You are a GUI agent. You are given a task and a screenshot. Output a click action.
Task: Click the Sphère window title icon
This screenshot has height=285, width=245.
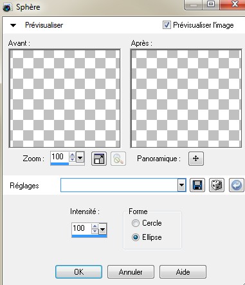(7, 7)
